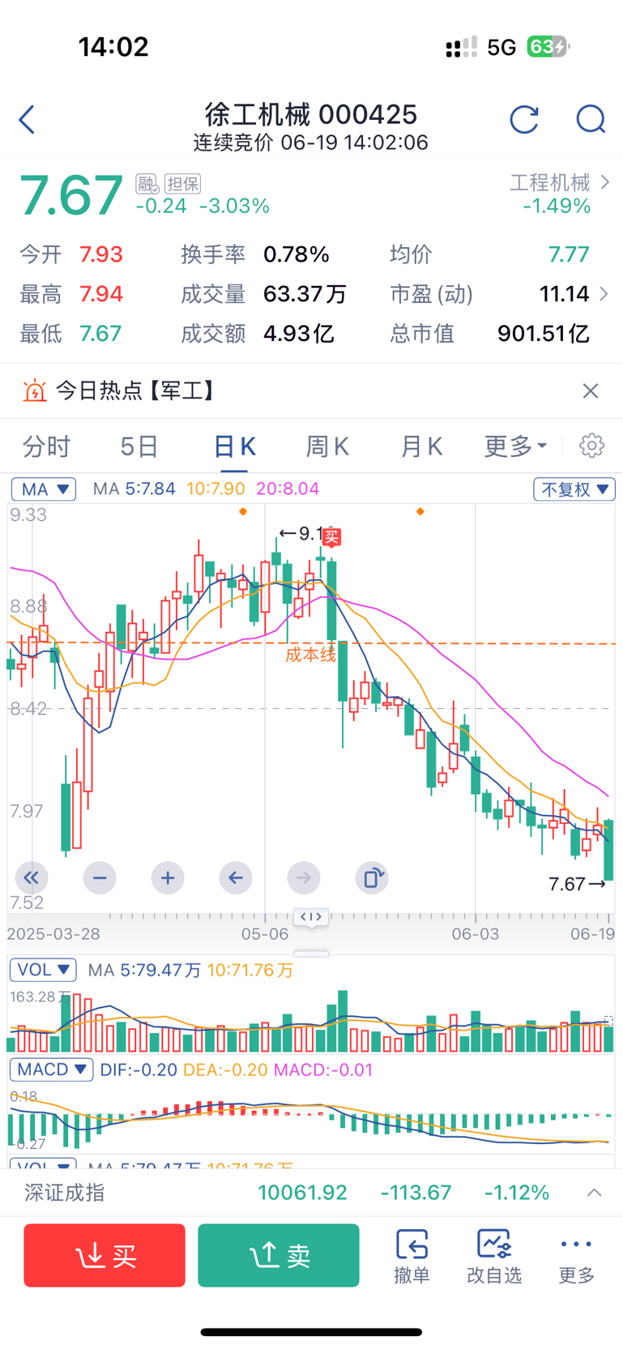Screen dimensions: 623x1349
Task: Move chart cursor right
Action: pyautogui.click(x=304, y=877)
